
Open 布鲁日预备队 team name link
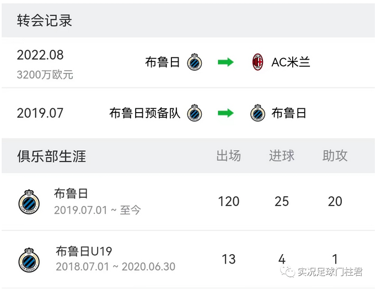point(144,113)
